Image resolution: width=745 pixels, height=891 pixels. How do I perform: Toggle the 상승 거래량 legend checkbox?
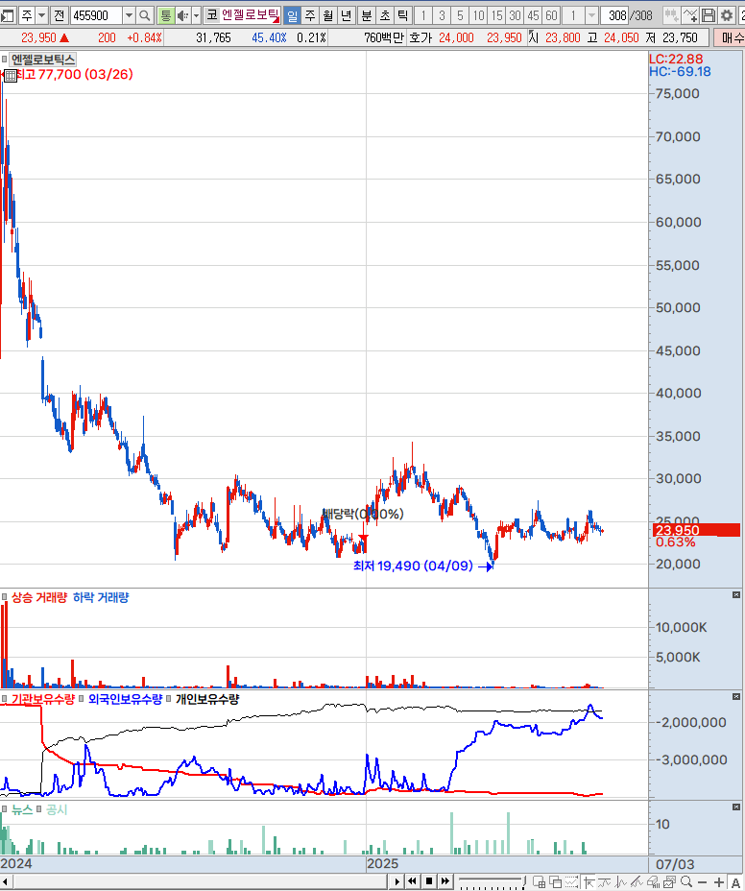pos(5,597)
